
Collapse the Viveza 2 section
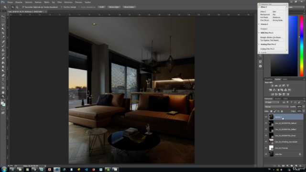(x=259, y=24)
